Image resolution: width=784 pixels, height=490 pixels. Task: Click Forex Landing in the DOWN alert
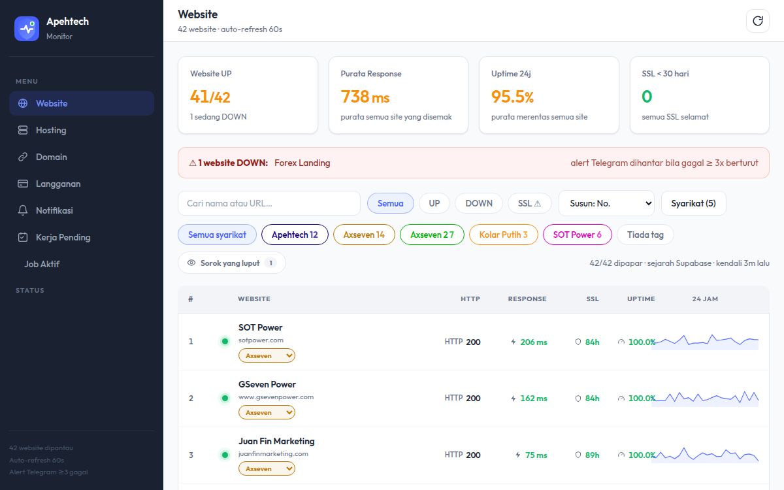pyautogui.click(x=302, y=163)
